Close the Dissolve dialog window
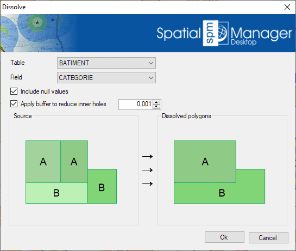 [287, 7]
